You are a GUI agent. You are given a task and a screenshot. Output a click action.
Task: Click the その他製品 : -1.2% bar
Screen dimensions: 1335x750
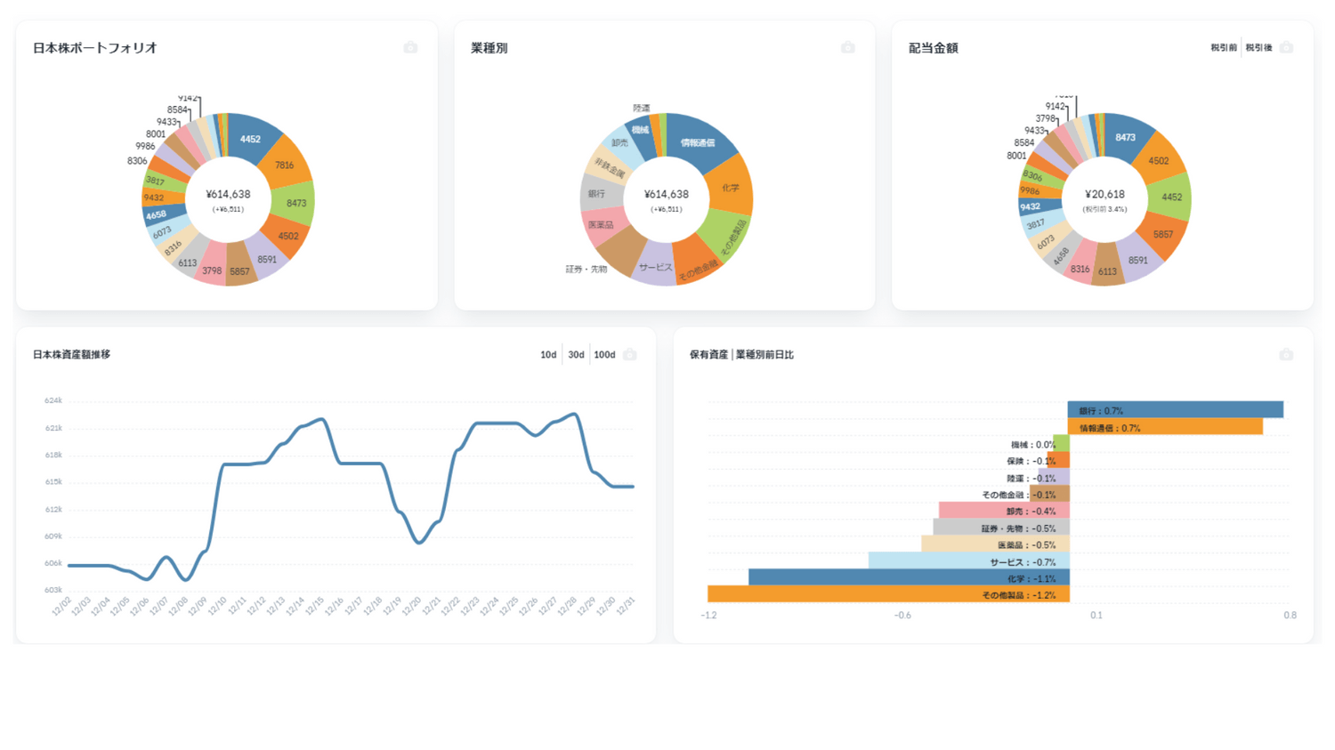tap(888, 594)
